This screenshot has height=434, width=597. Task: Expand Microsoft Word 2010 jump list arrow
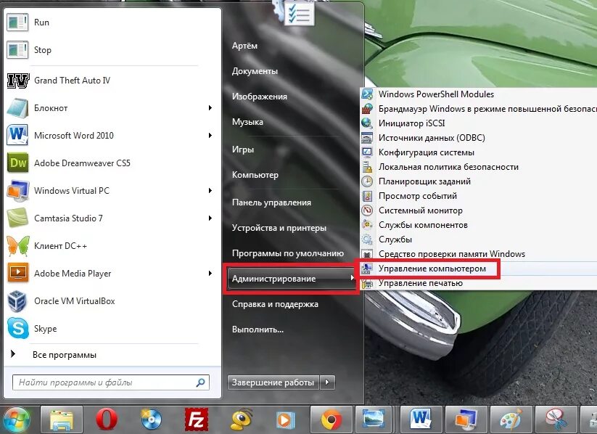pos(210,135)
